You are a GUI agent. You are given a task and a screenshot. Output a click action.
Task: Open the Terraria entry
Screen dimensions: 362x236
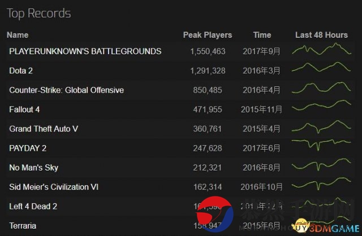coord(23,226)
